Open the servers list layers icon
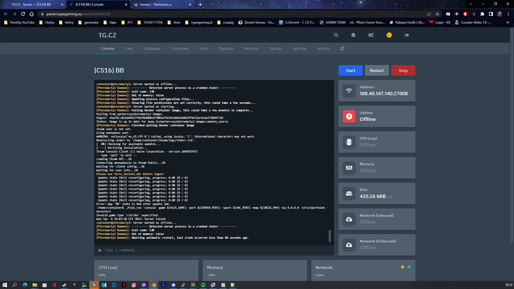This screenshot has height=289, width=514. coord(353,35)
